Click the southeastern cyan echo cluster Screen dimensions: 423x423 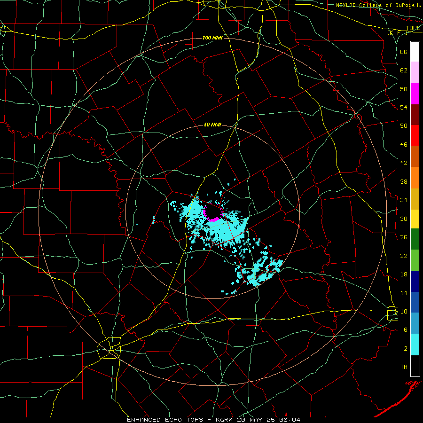[x=259, y=271]
